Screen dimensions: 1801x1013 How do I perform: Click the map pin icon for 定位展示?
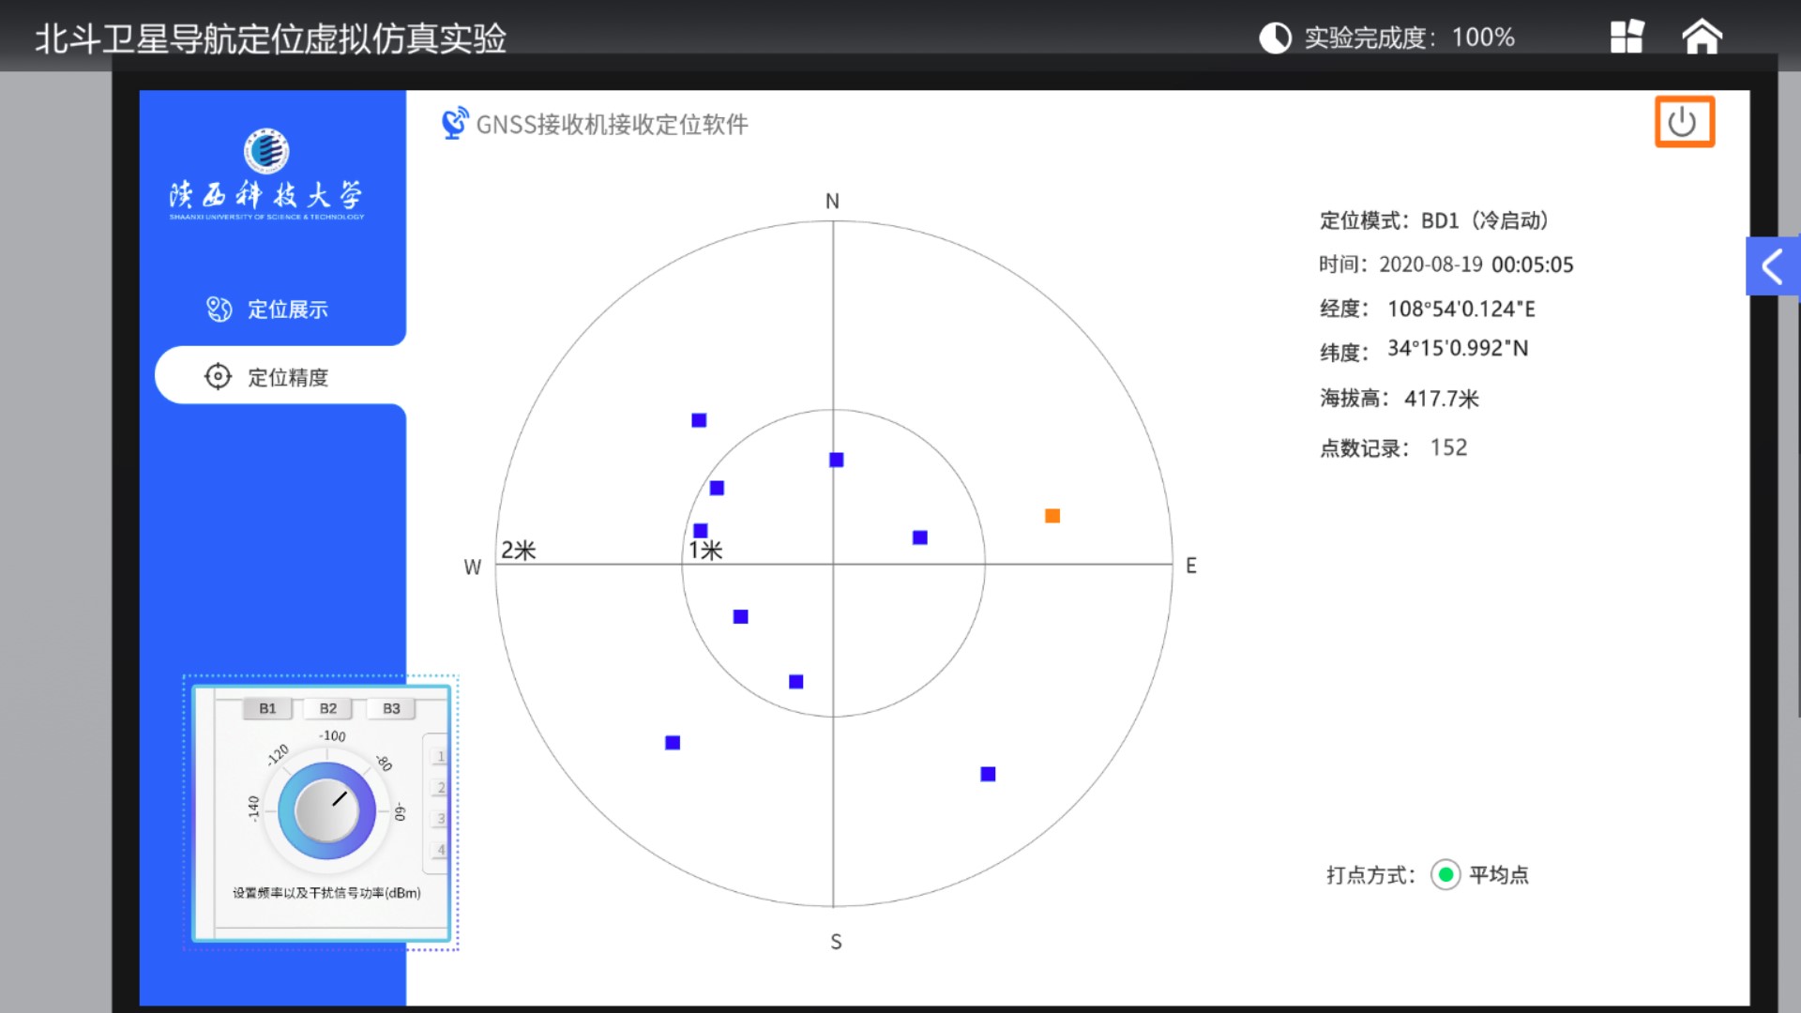(x=219, y=308)
